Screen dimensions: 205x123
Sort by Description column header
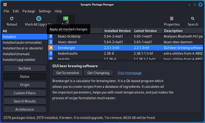coord(183,31)
